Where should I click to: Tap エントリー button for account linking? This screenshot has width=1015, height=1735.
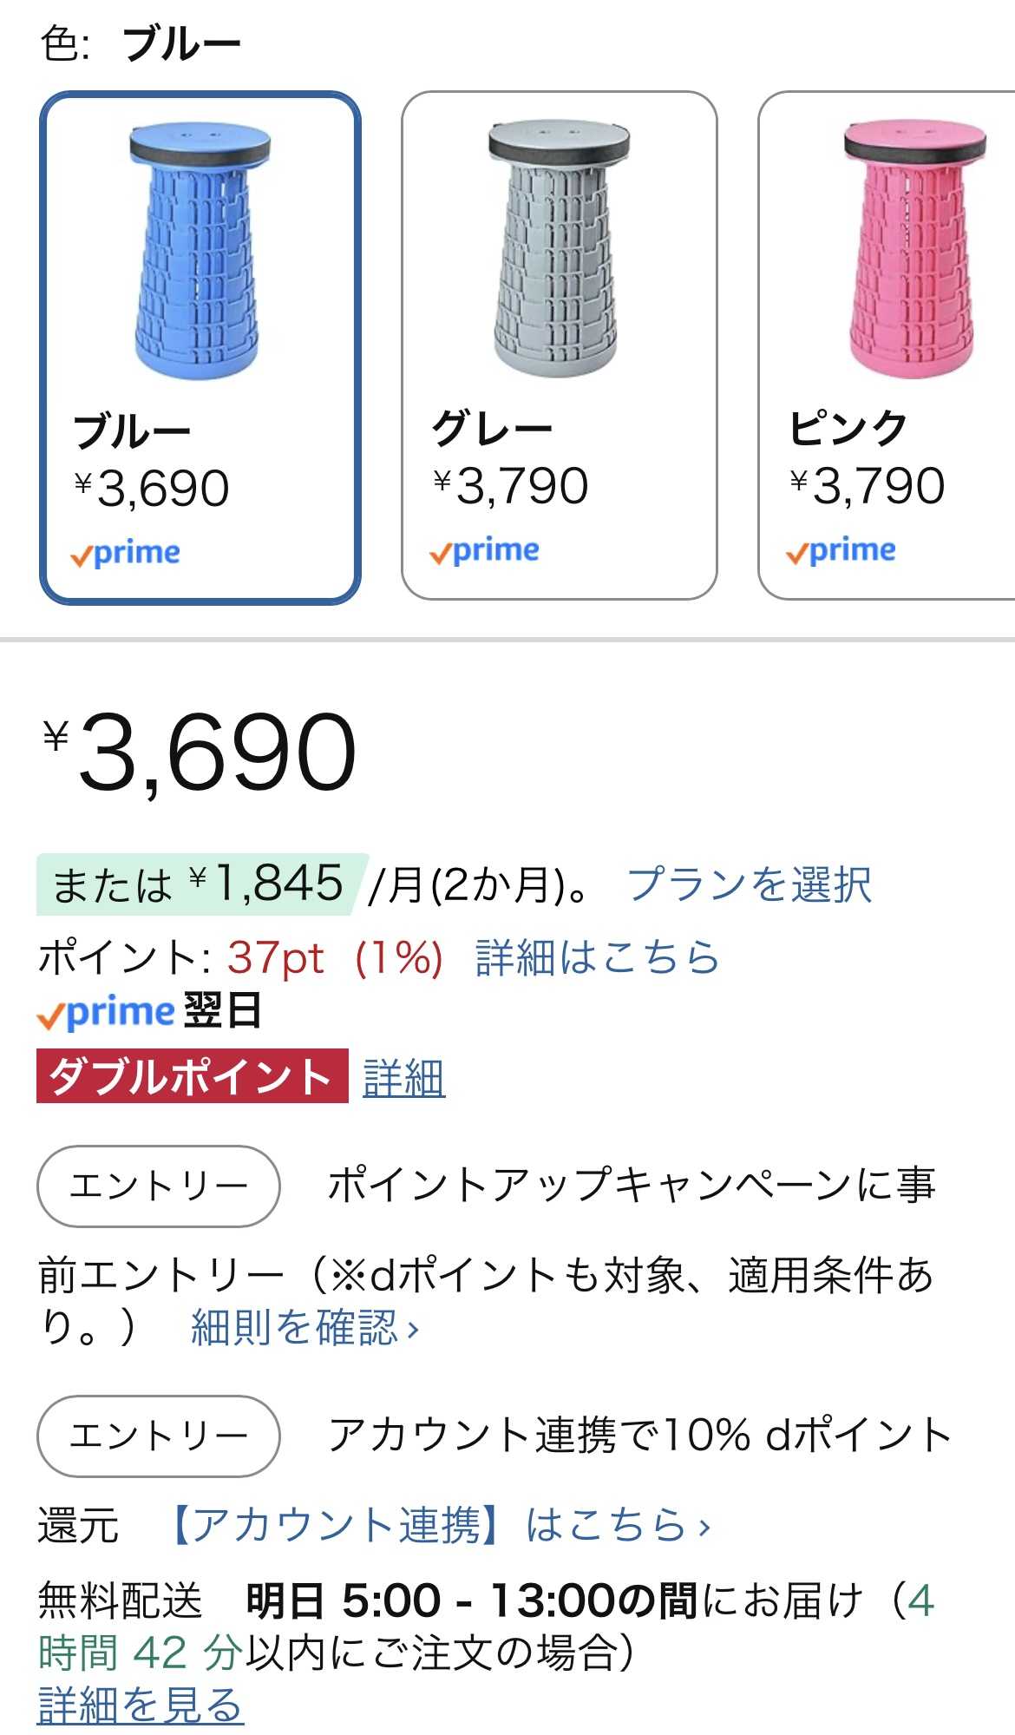tap(158, 1436)
